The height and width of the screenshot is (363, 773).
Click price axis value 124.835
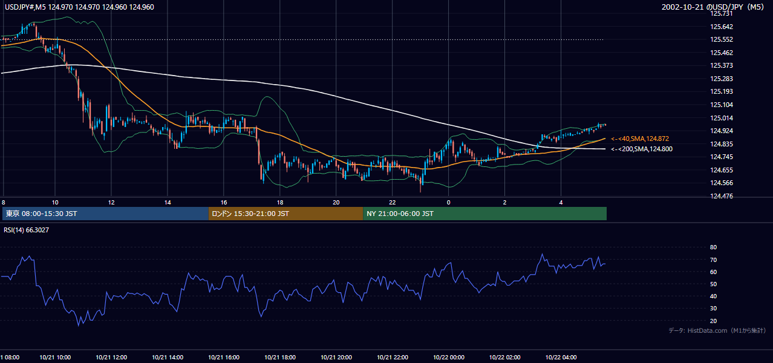coord(721,144)
